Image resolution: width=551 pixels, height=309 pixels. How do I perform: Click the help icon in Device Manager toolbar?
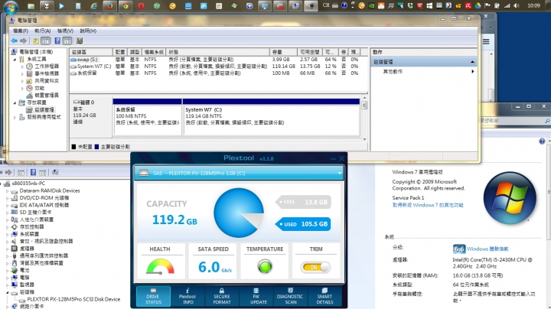point(33,172)
